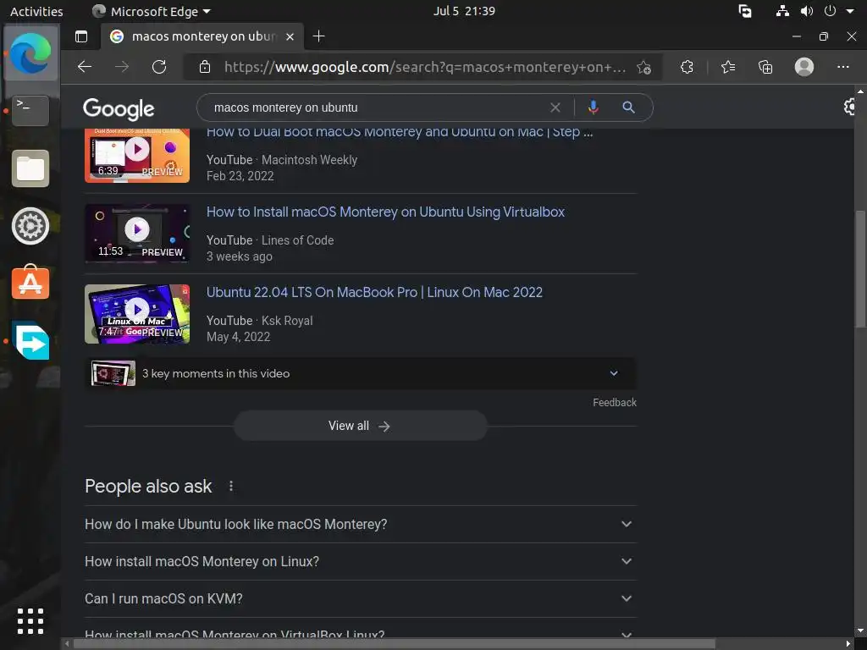
Task: Add this page to favorites with star-plus icon
Action: coord(643,68)
